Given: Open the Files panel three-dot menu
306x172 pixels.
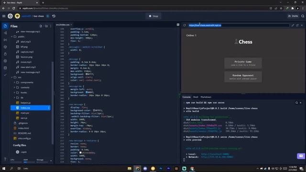Looking at the screenshot, I should [51, 26].
